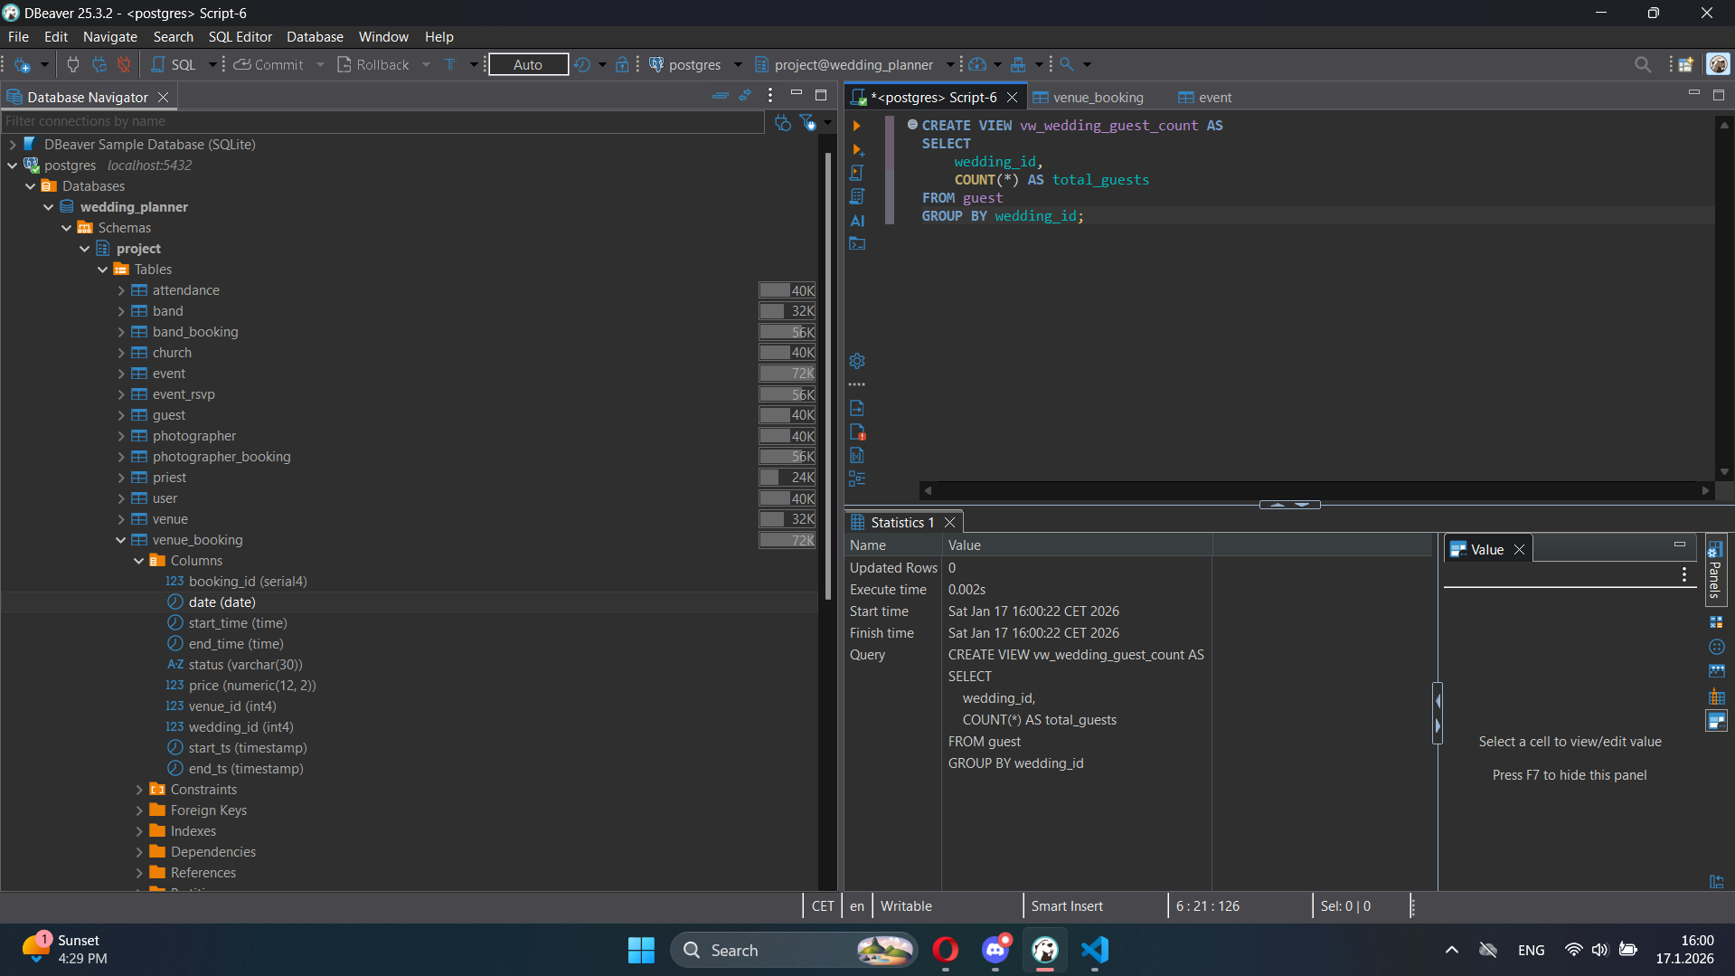This screenshot has height=976, width=1735.
Task: Open the SQL editor settings gear icon
Action: (857, 361)
